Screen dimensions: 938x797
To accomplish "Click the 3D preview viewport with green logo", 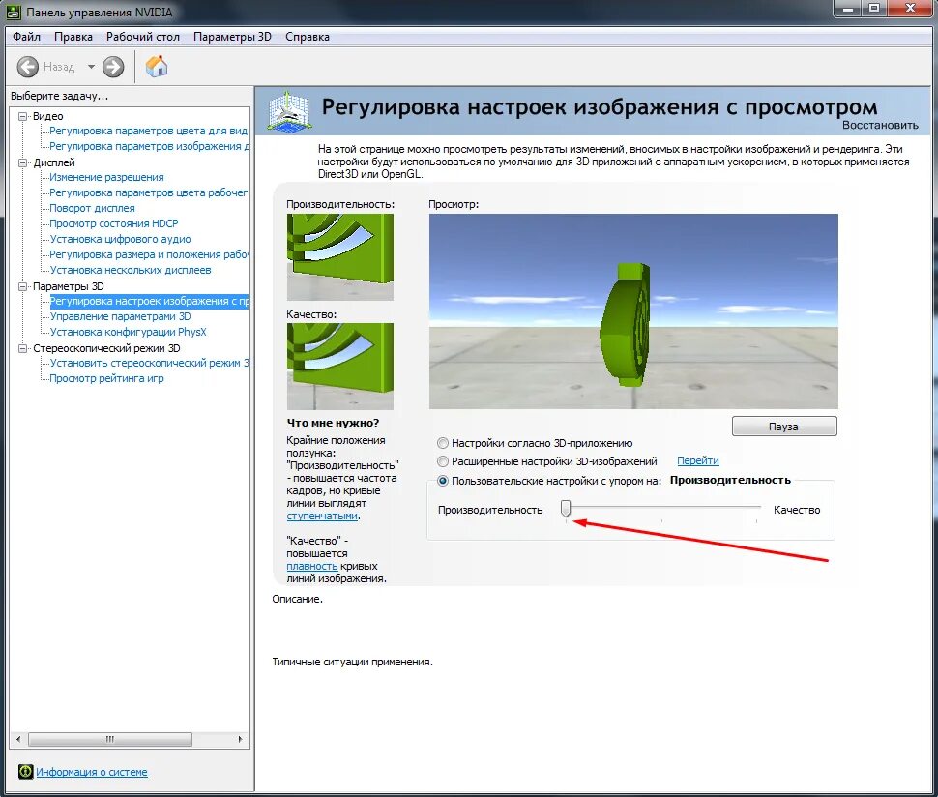I will [x=633, y=311].
